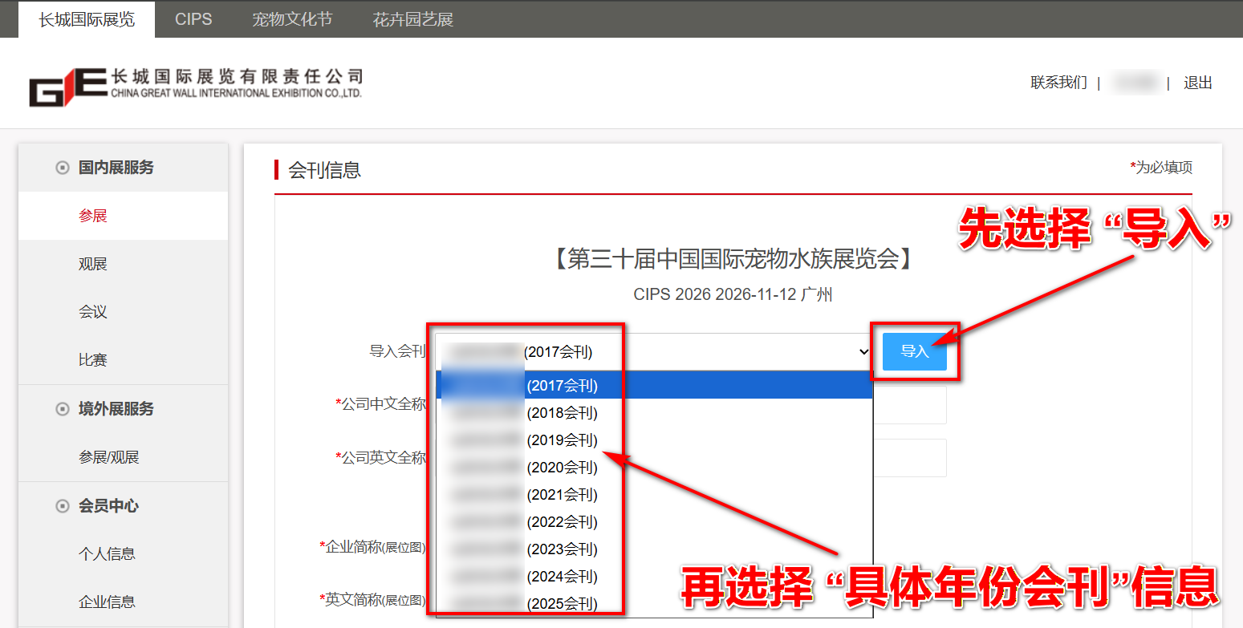This screenshot has width=1243, height=628.
Task: Click the circle icon beside 国内展服务
Action: (63, 168)
